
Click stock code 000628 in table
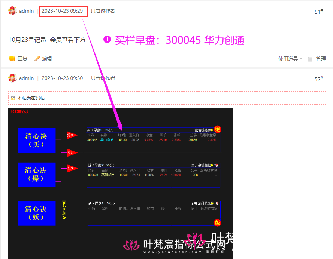(93, 175)
